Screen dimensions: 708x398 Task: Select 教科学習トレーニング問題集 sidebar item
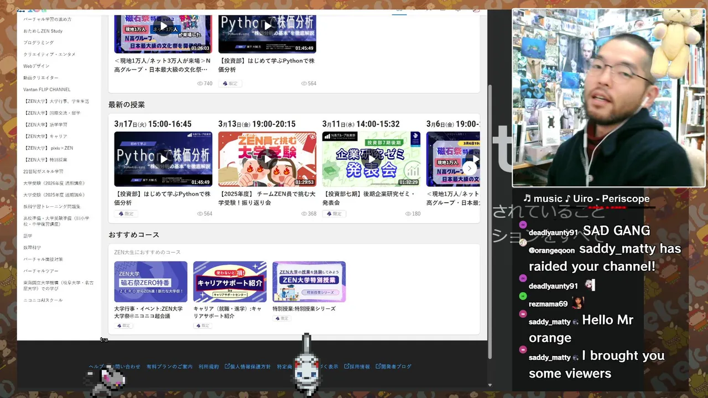pyautogui.click(x=52, y=206)
